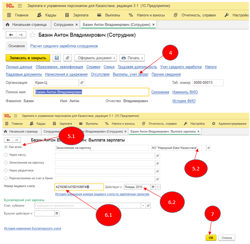This screenshot has width=250, height=244.
Task: Switch to the Сотрудники tab in top window
Action: (64, 25)
